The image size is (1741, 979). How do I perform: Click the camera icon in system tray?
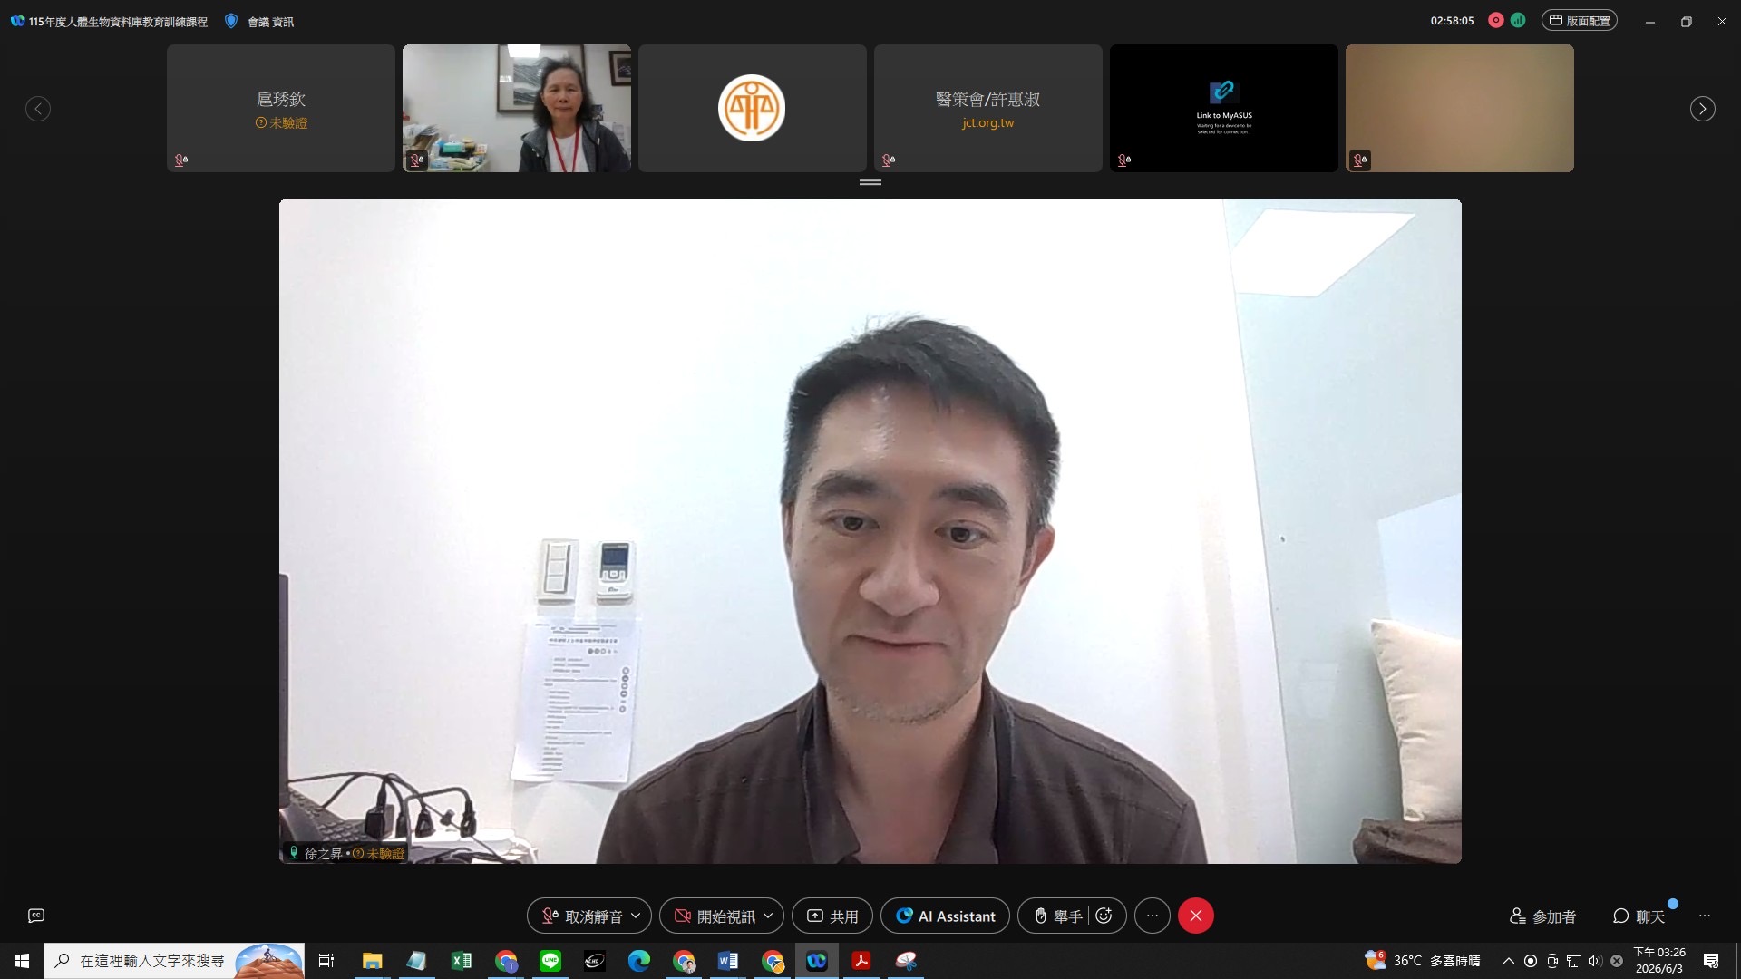1552,961
